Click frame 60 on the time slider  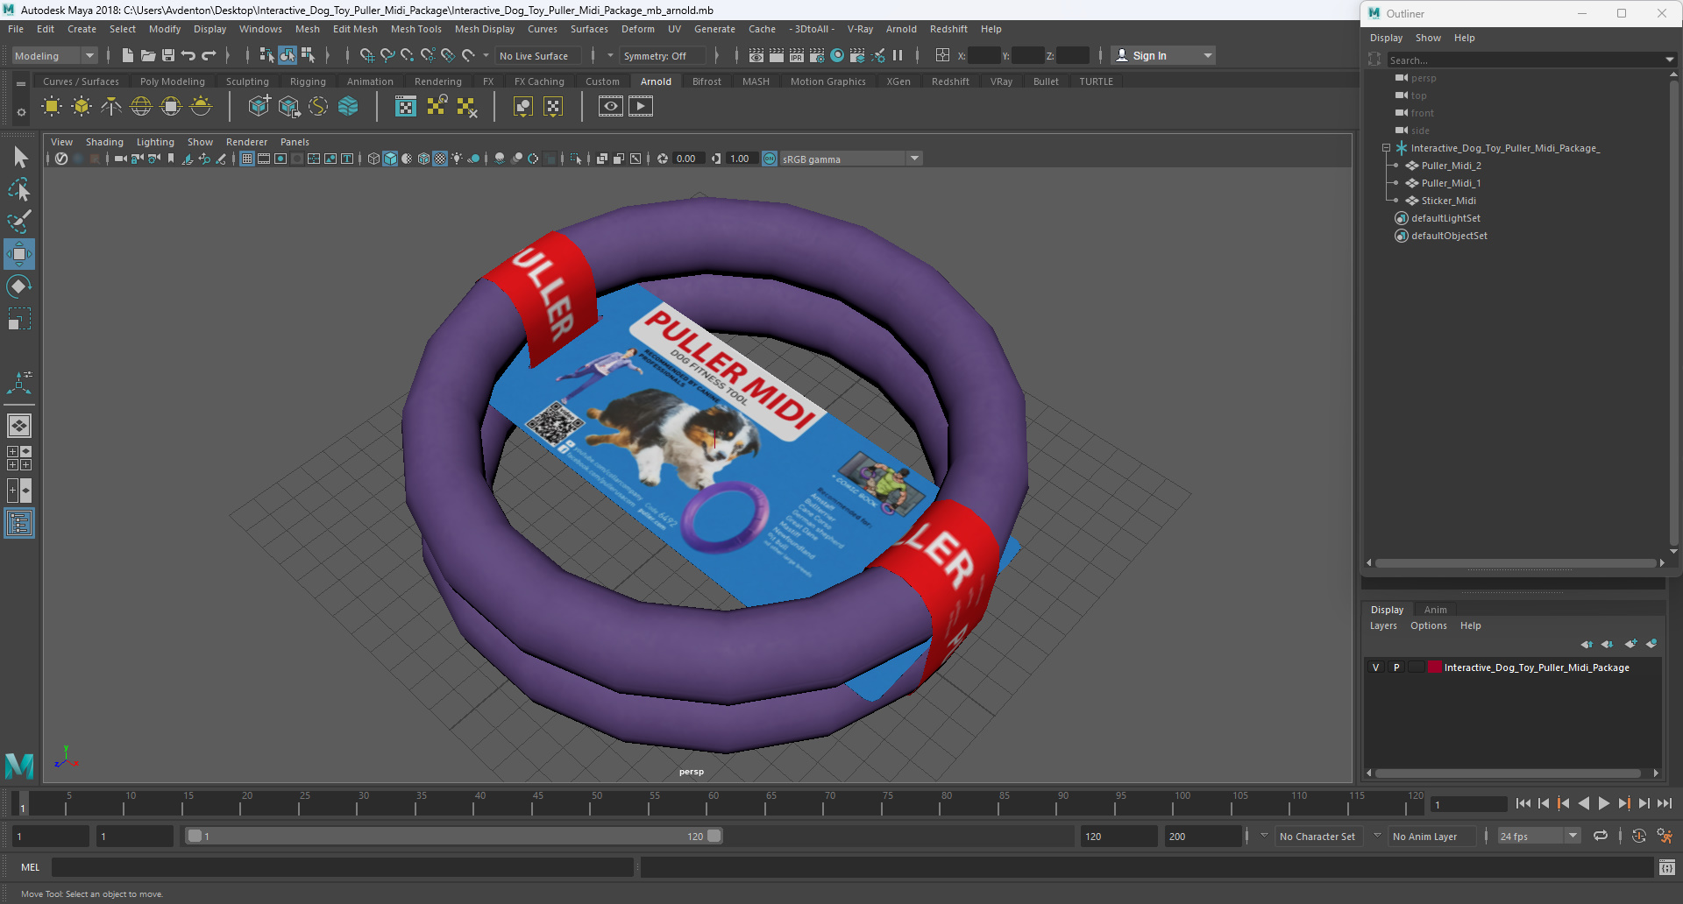[x=713, y=803]
